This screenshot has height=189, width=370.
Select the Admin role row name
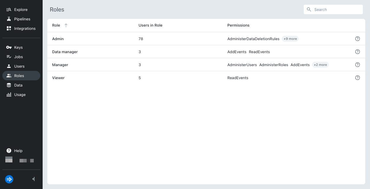pyautogui.click(x=58, y=39)
